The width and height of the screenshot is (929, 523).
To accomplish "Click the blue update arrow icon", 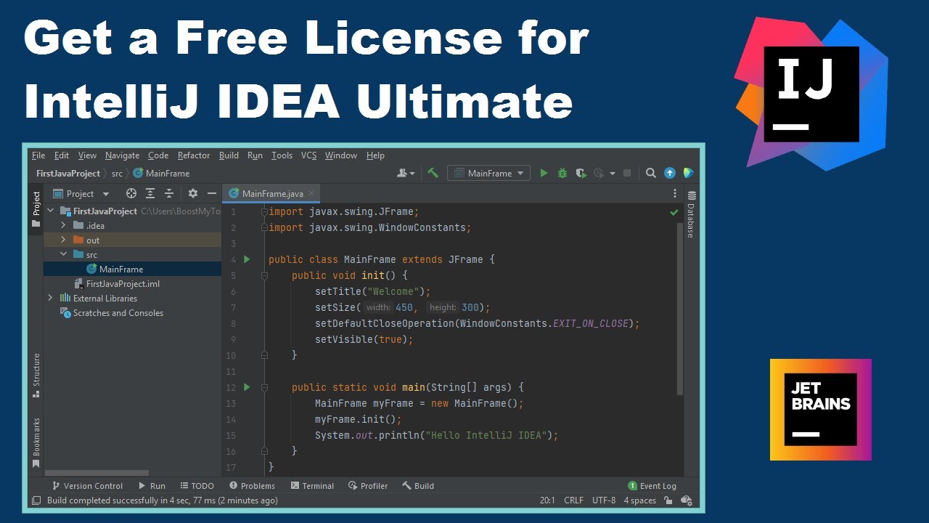I will point(670,173).
